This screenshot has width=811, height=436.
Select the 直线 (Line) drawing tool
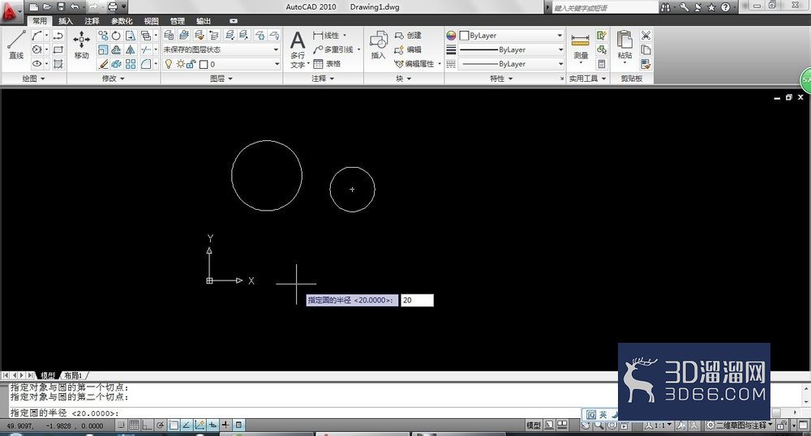point(16,45)
